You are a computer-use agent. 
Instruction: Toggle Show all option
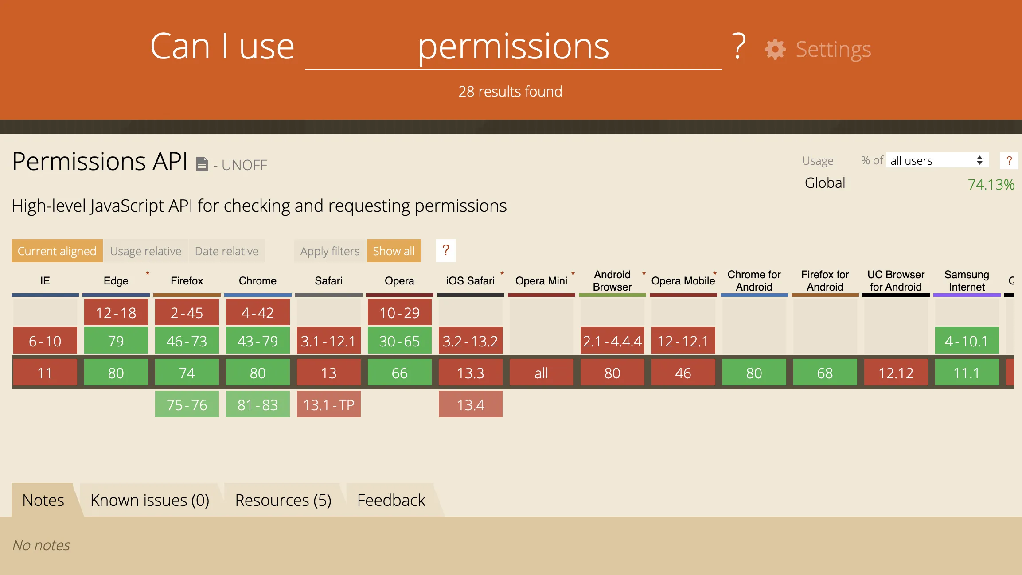click(394, 251)
